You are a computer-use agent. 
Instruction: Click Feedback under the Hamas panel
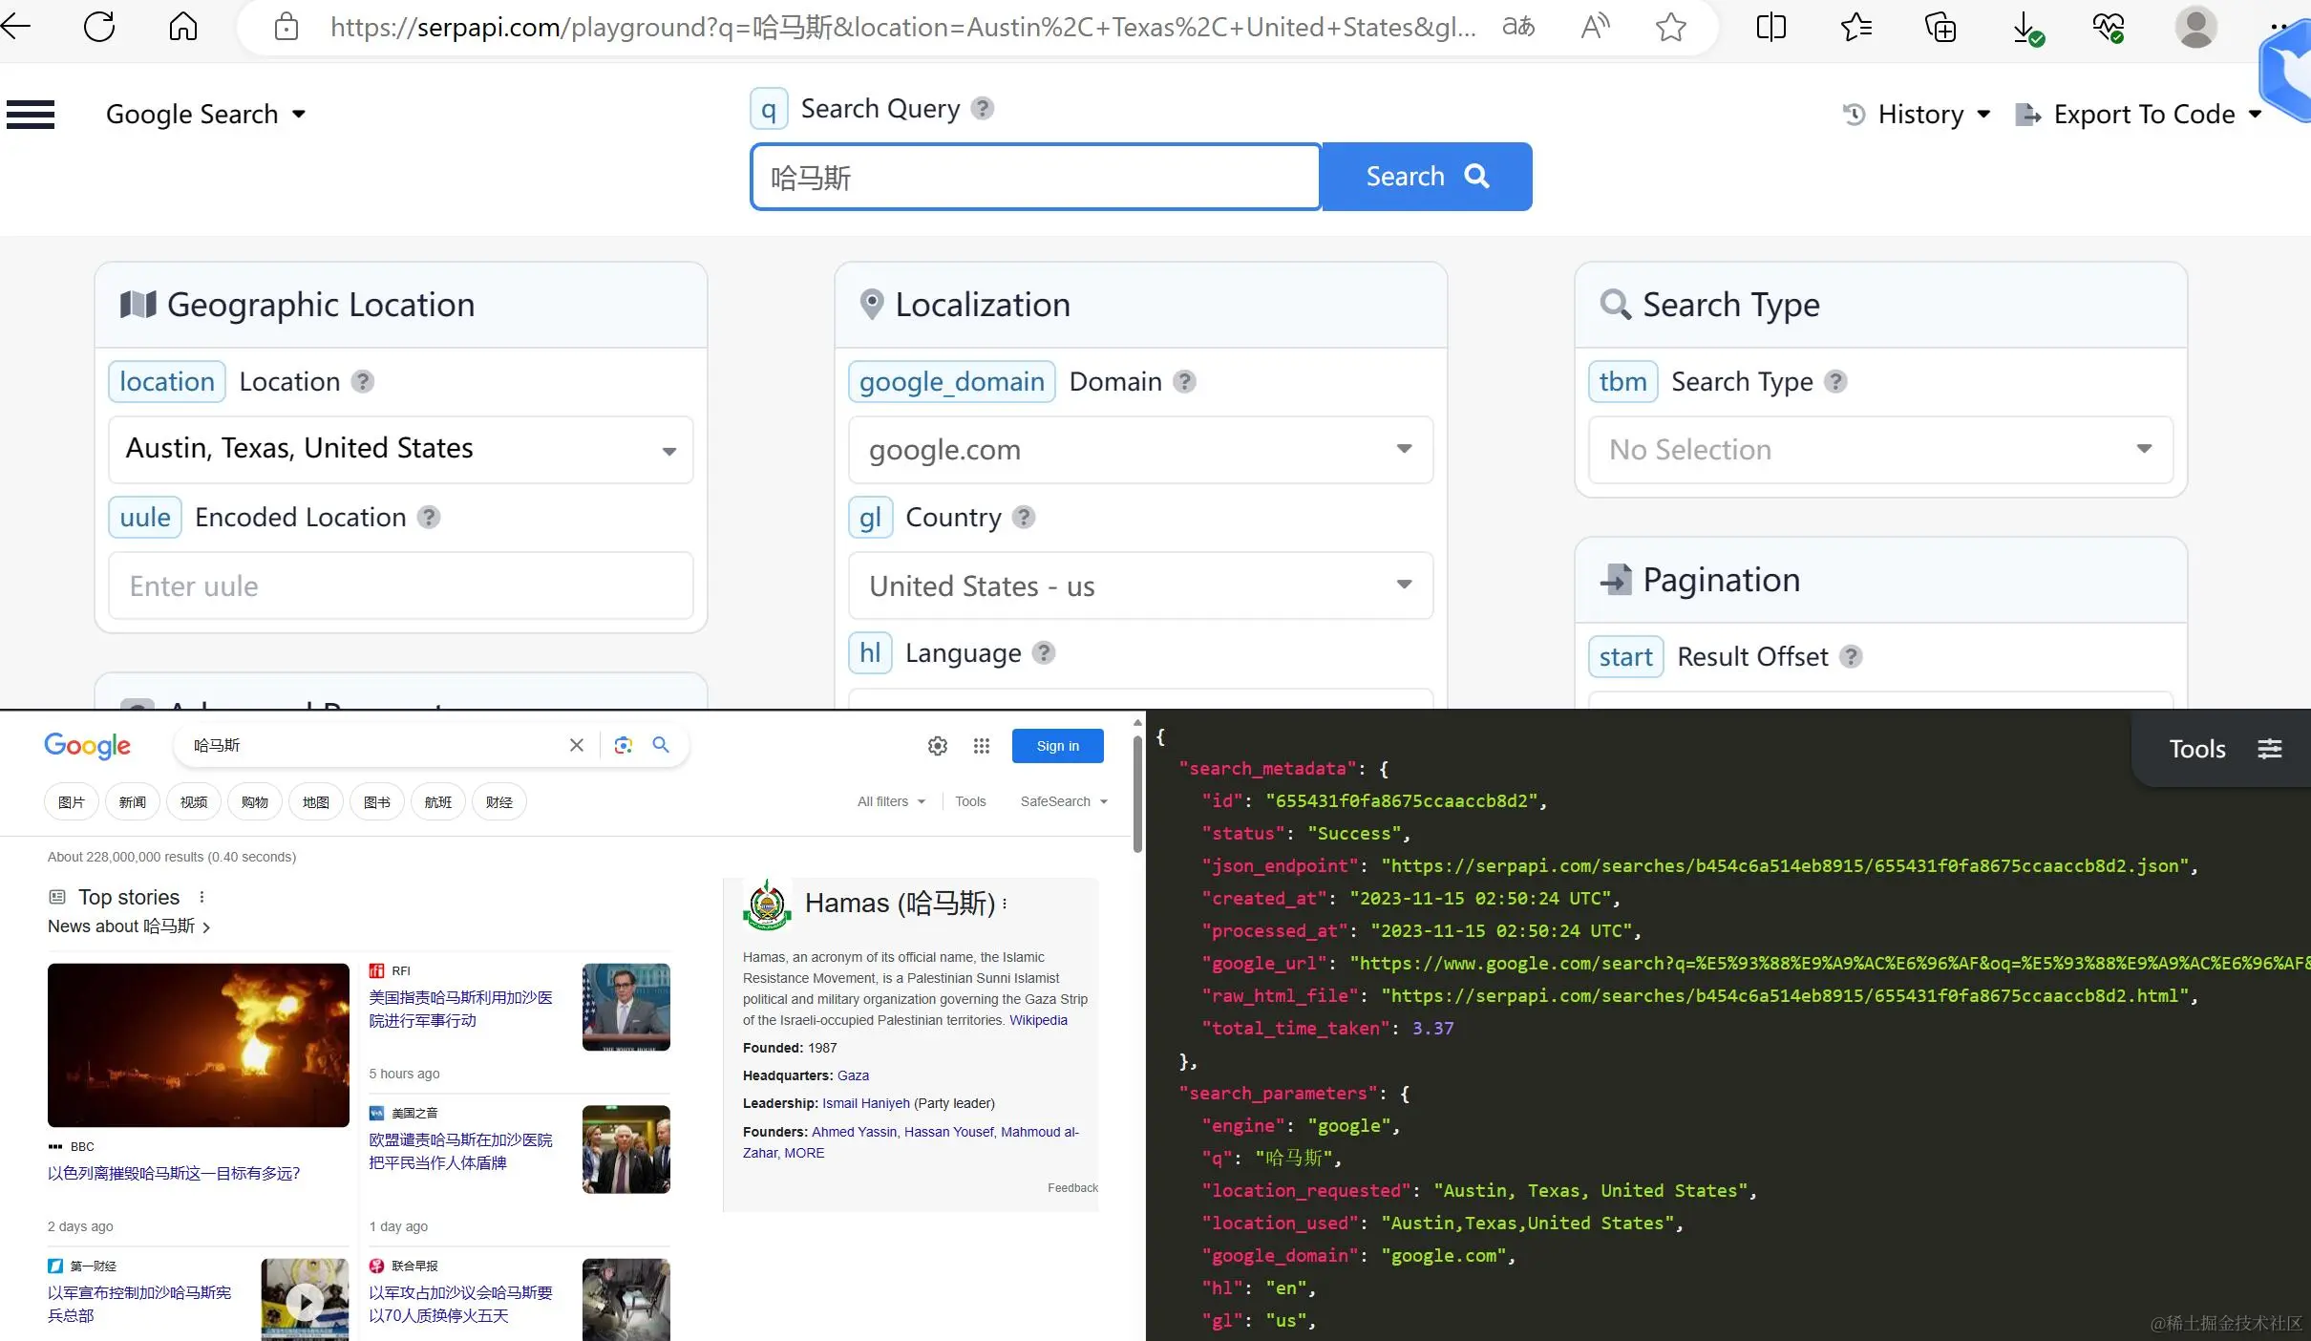[x=1072, y=1187]
